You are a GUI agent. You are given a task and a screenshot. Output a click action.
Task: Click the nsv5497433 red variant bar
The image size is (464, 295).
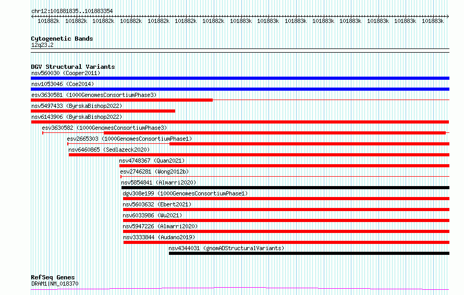tap(103, 111)
